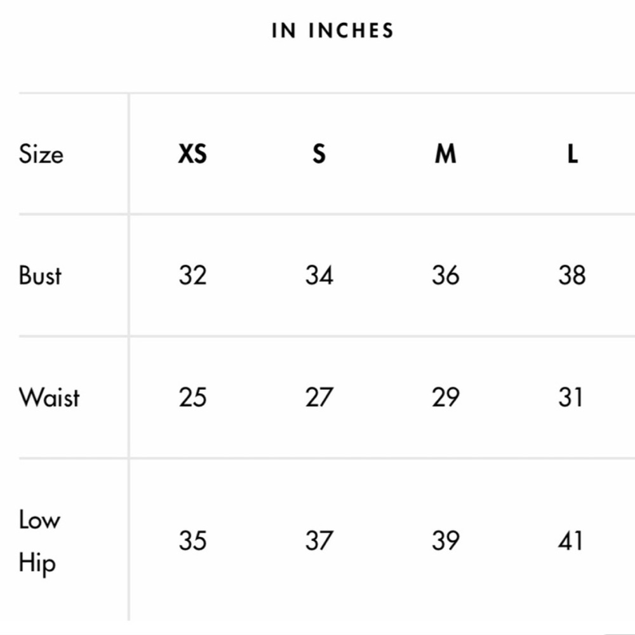This screenshot has height=635, width=635.
Task: Click the IN INCHES heading
Action: [x=333, y=30]
